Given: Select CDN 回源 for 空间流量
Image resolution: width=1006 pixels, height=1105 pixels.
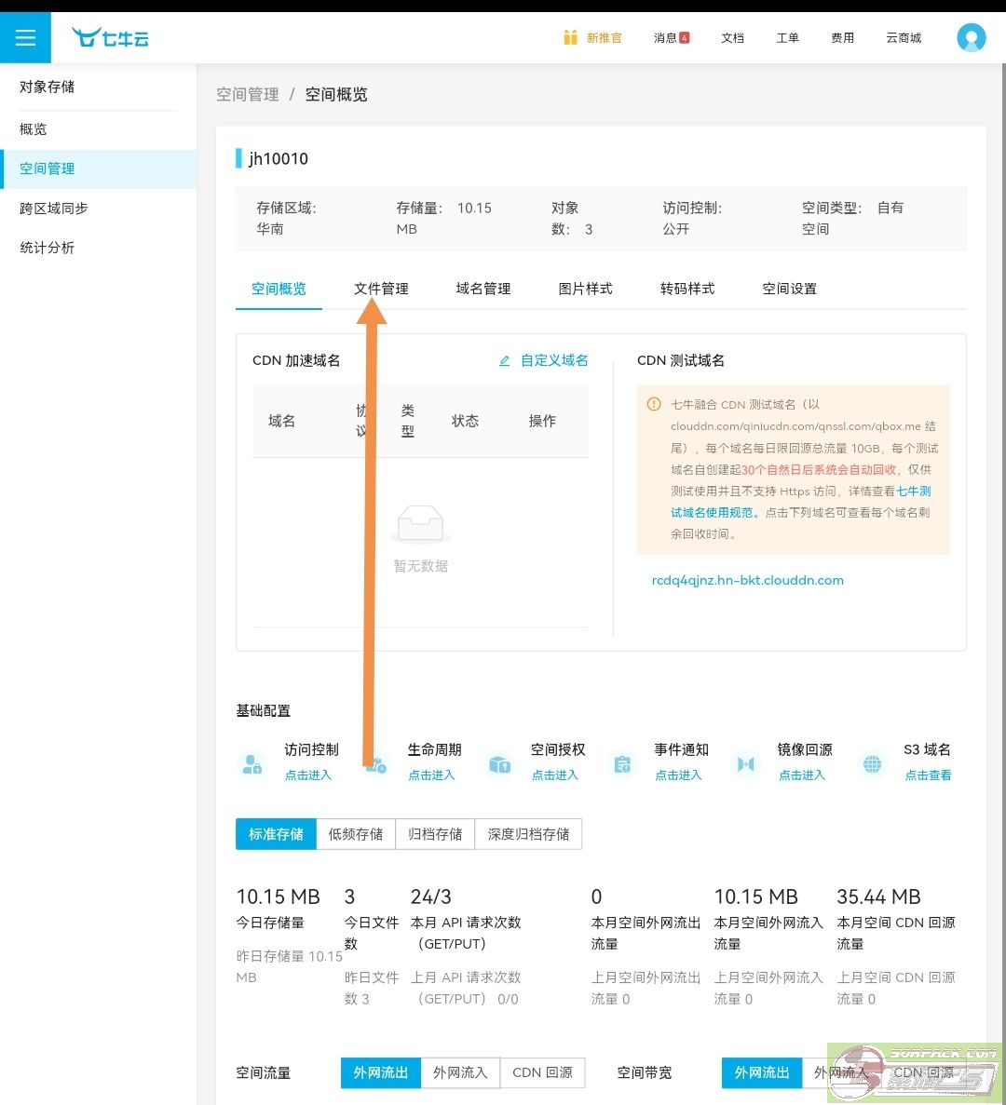Looking at the screenshot, I should [x=542, y=1072].
